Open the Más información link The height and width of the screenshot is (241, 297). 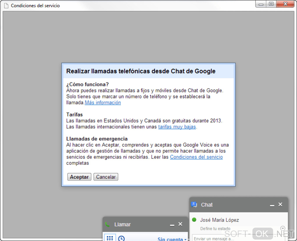coord(103,102)
